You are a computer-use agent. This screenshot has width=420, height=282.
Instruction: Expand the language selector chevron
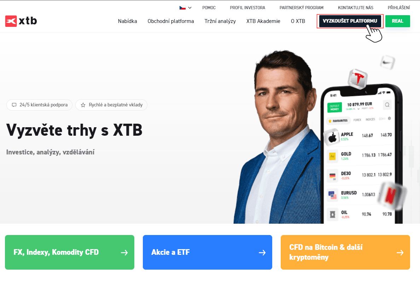[x=189, y=8]
